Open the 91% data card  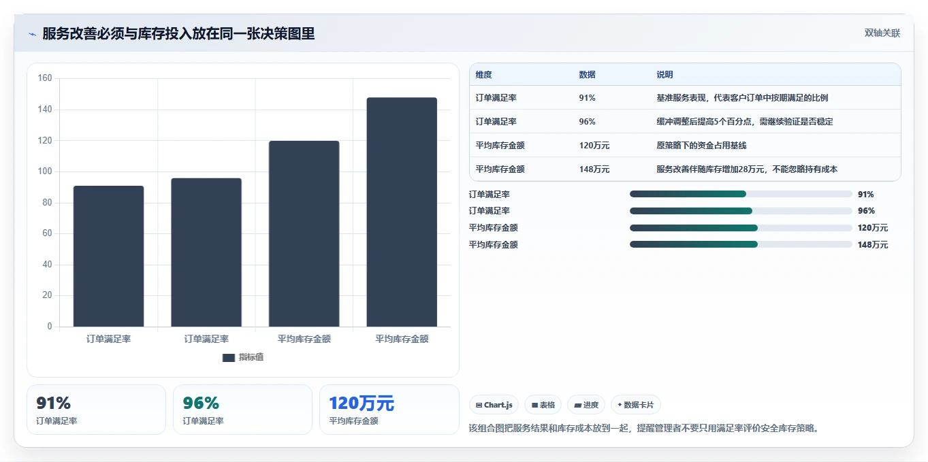(96, 410)
